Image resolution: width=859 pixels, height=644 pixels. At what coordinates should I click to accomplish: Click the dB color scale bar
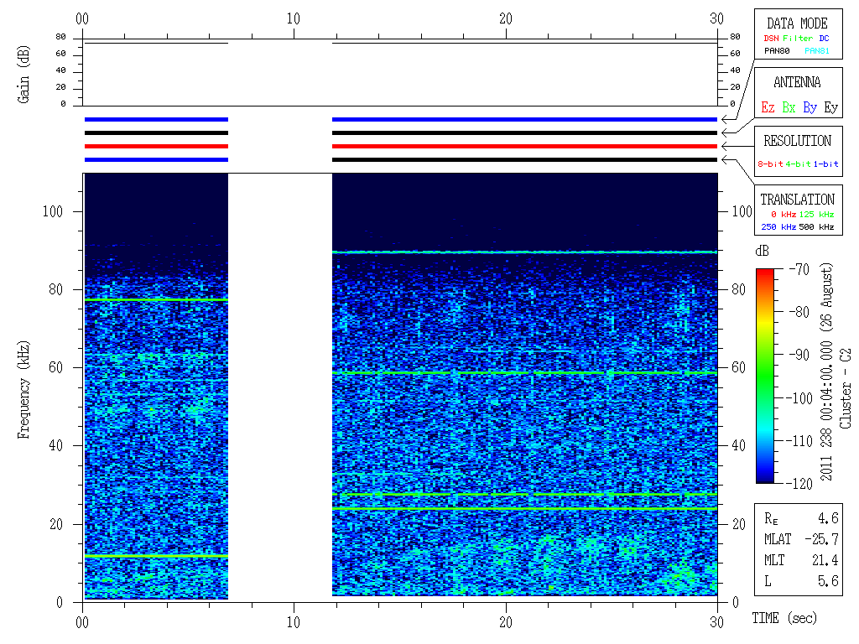[765, 376]
